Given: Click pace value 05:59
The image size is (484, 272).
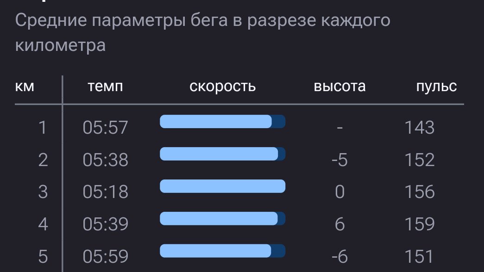Looking at the screenshot, I should coord(105,257).
